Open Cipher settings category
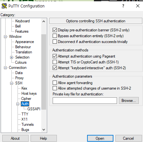Image resolution: width=143 pixels, height=142 pixels. point(26,99)
